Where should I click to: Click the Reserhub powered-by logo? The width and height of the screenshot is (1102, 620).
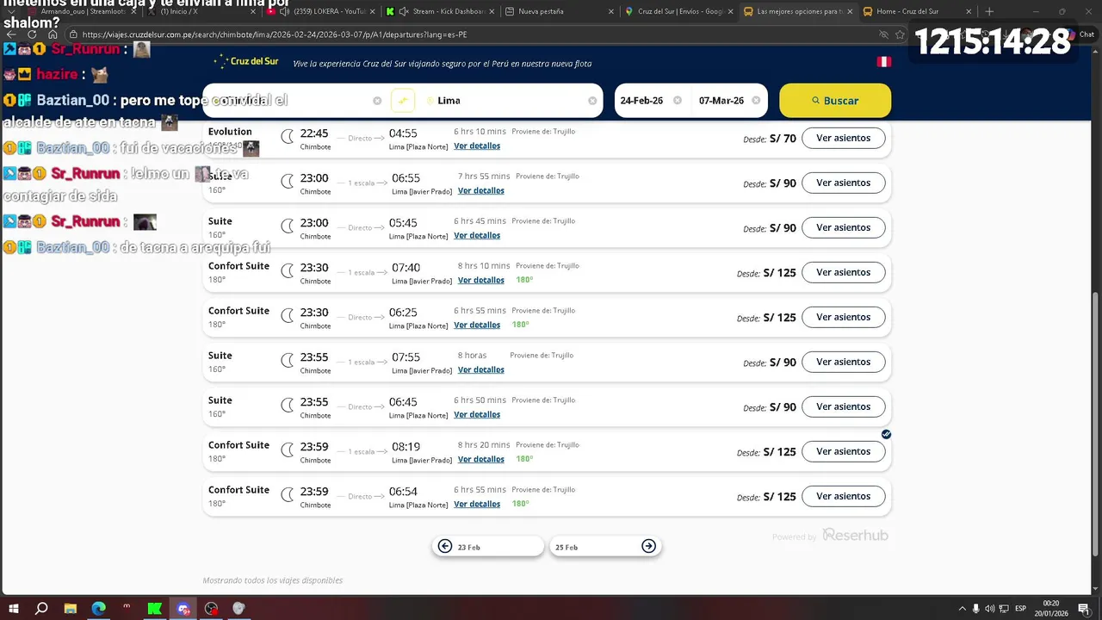pos(854,536)
